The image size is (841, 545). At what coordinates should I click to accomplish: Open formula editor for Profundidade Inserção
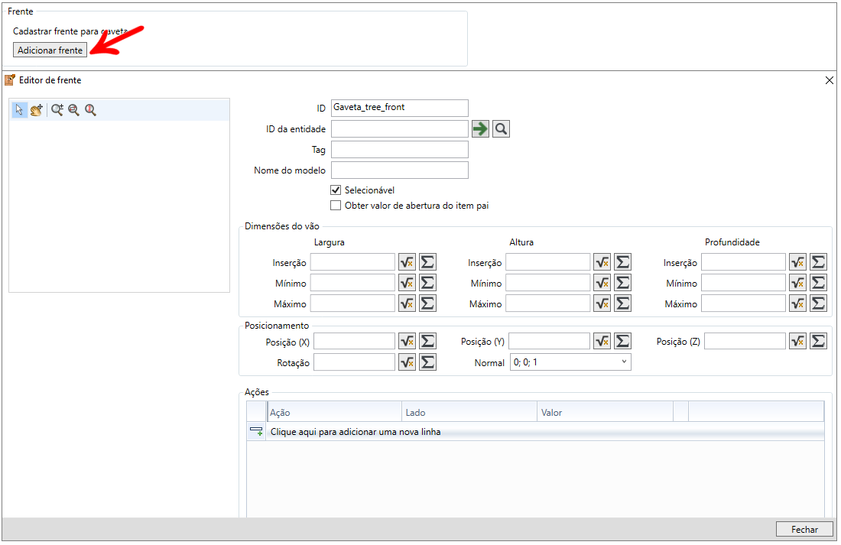pos(798,261)
